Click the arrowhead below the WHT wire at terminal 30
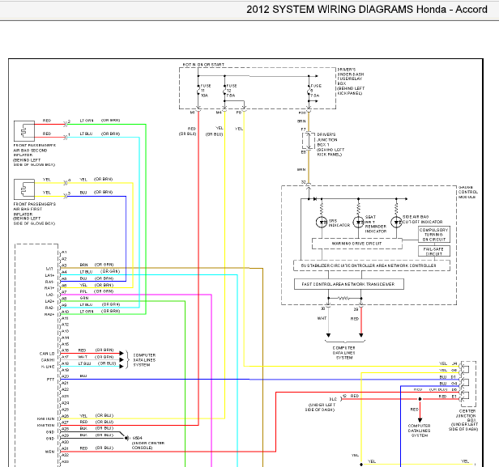The image size is (499, 467). coord(328,335)
